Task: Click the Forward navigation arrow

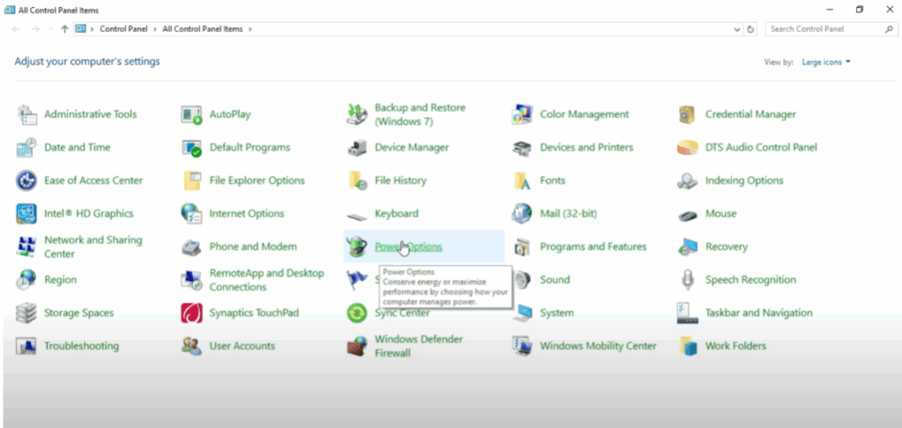Action: (35, 29)
